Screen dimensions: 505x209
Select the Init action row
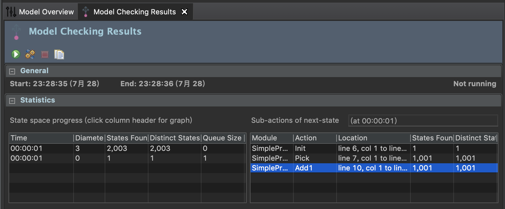point(374,149)
